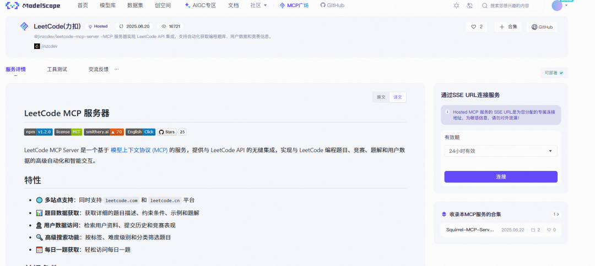
Task: Click the heart like icon with count 2
Action: coord(474,27)
